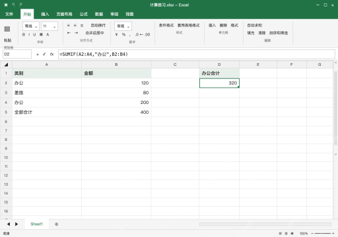Open the font size dropdown showing 11

click(x=50, y=26)
